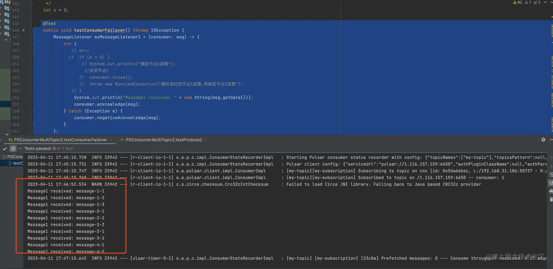Open typo check count 2 indicator
The height and width of the screenshot is (269, 553).
(x=537, y=3)
